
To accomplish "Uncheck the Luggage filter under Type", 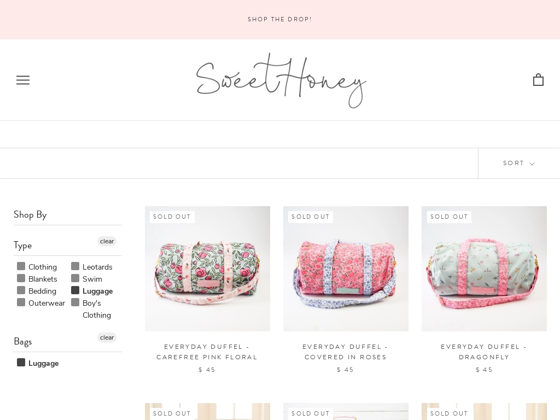I will click(75, 290).
